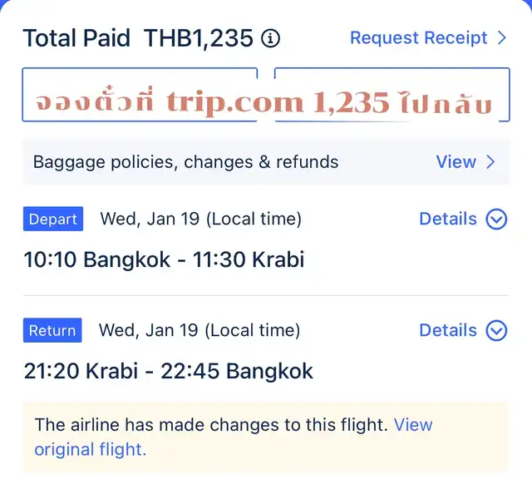Open Details for the departing flight
This screenshot has width=532, height=489.
tap(447, 219)
